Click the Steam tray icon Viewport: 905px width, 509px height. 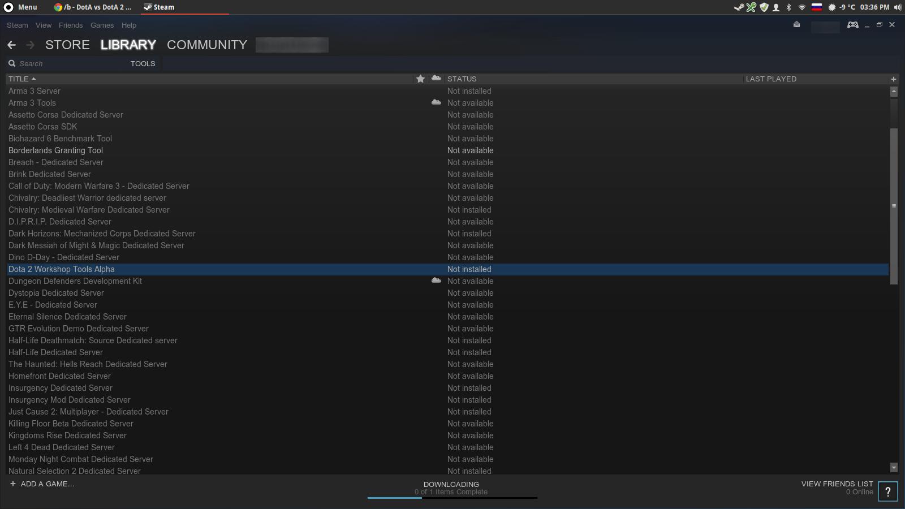[739, 7]
